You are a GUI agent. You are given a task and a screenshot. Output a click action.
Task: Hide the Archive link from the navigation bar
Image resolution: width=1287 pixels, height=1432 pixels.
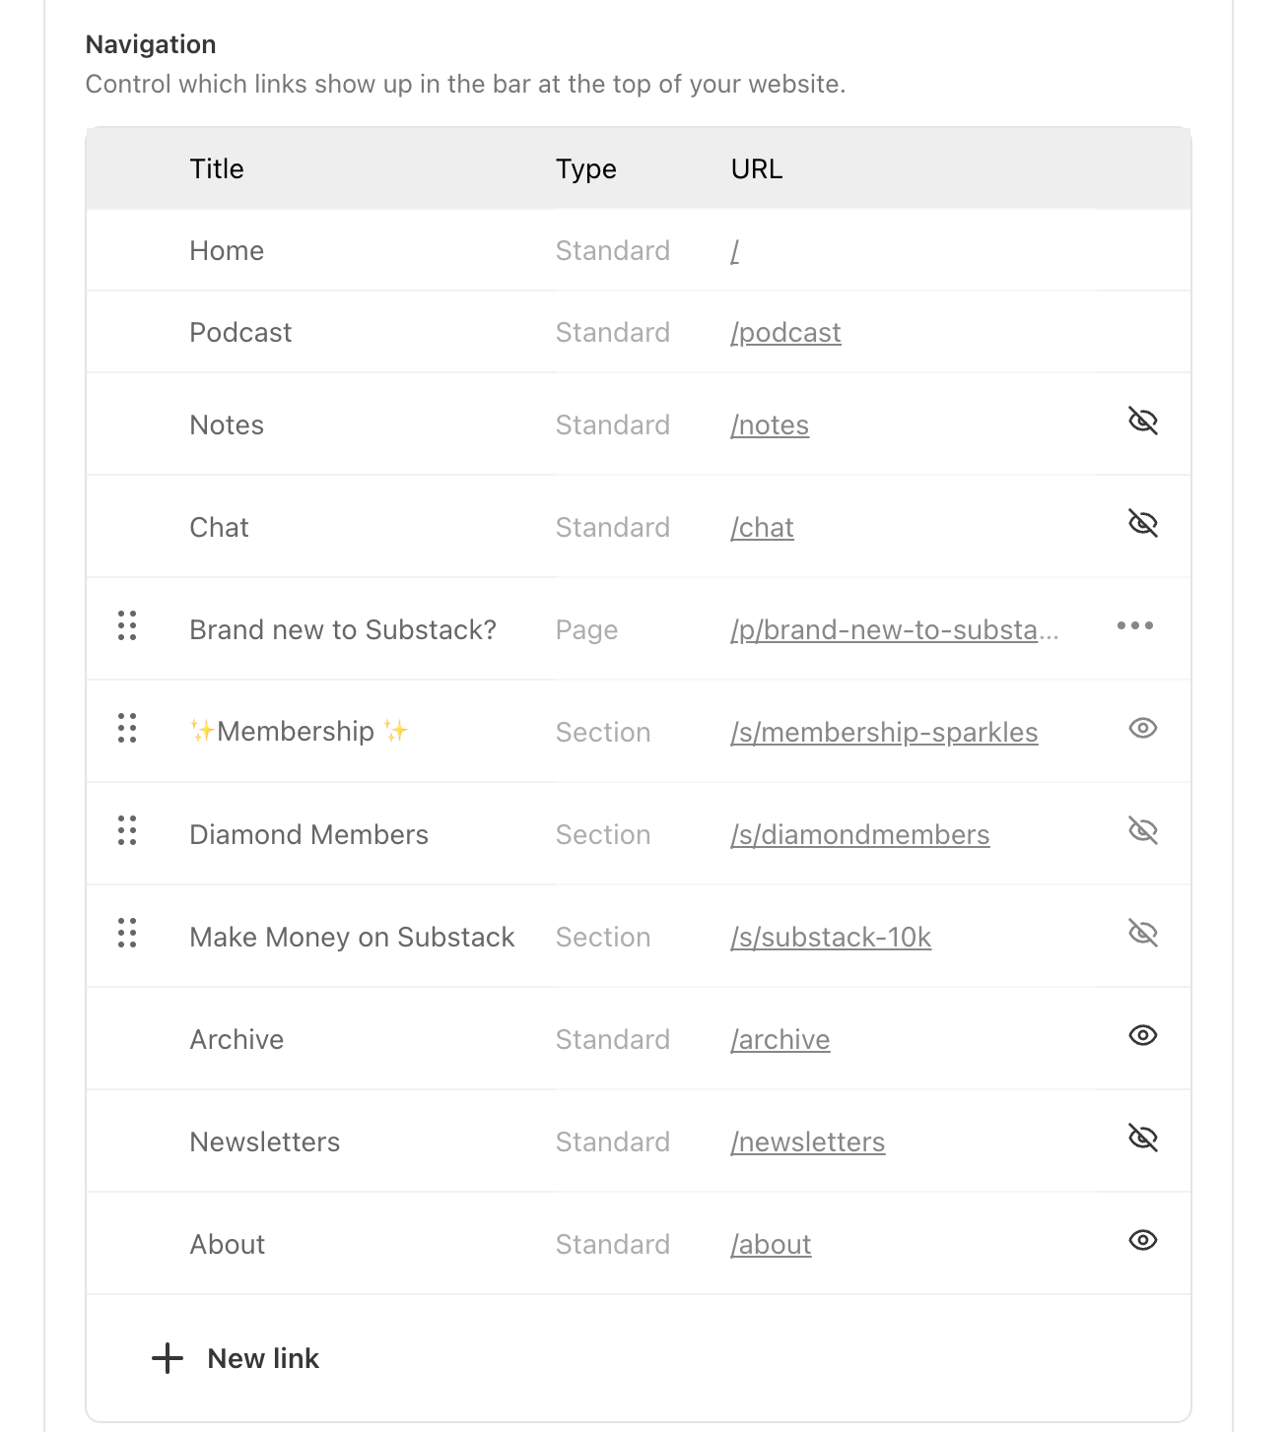coord(1142,1035)
